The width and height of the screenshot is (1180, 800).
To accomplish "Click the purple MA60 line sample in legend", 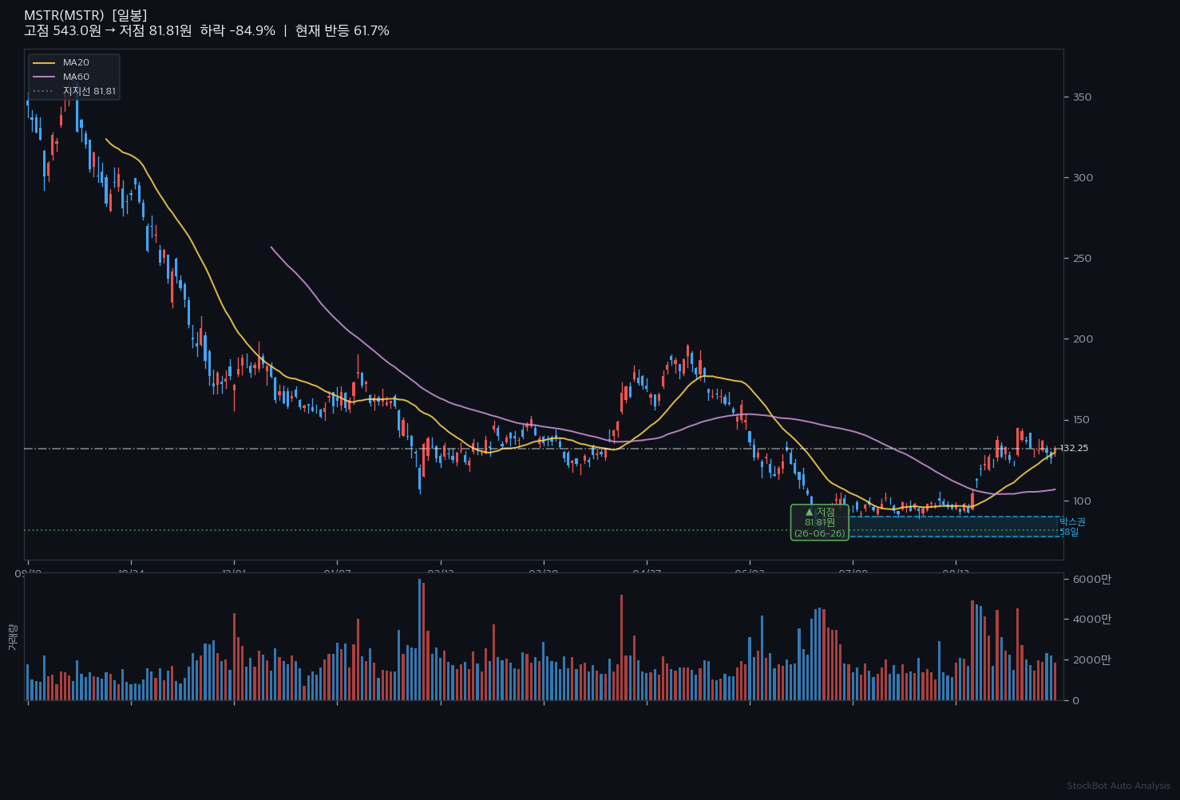I will (x=44, y=77).
